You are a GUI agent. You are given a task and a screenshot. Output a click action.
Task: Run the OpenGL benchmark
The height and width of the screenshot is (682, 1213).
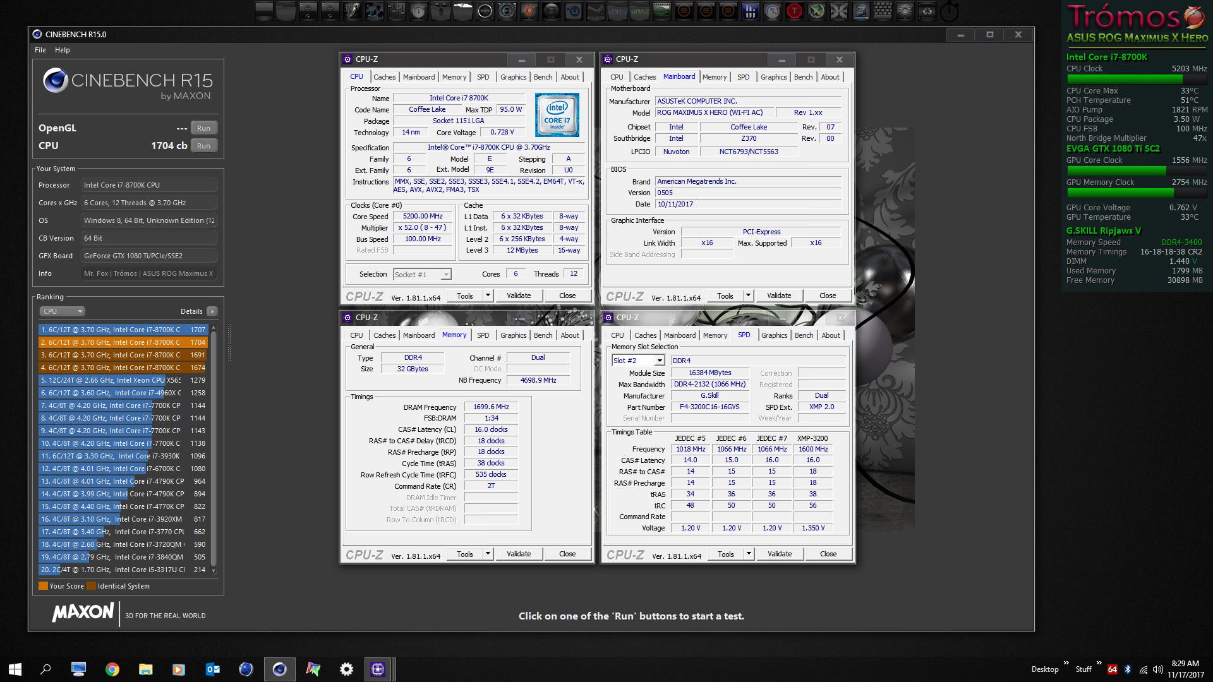pos(203,128)
